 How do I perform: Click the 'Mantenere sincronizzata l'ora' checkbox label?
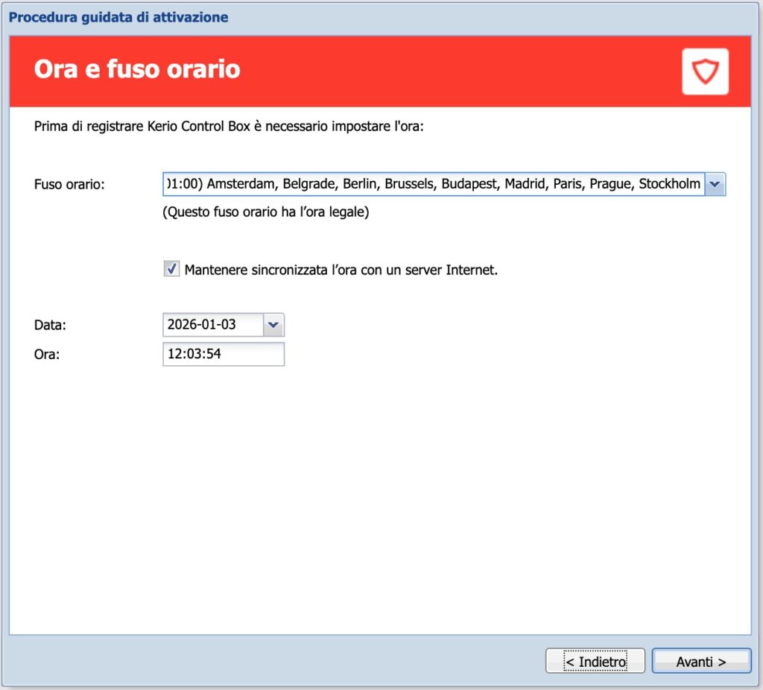(x=341, y=270)
